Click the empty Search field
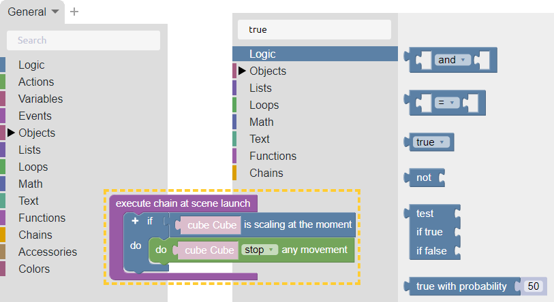The image size is (554, 302). point(83,40)
